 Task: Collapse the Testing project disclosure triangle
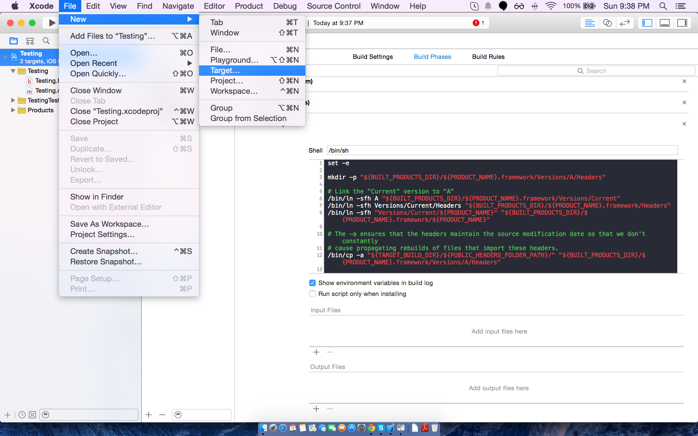pos(5,57)
